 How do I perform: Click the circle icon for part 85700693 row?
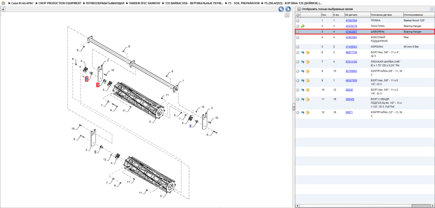298,71
